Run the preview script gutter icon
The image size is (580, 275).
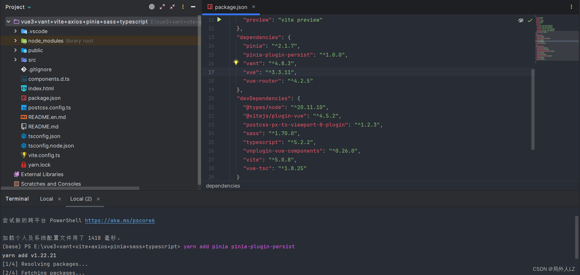219,20
